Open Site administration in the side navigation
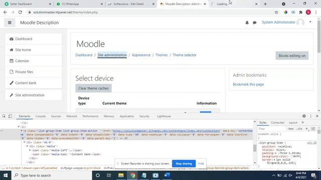 click(x=34, y=95)
